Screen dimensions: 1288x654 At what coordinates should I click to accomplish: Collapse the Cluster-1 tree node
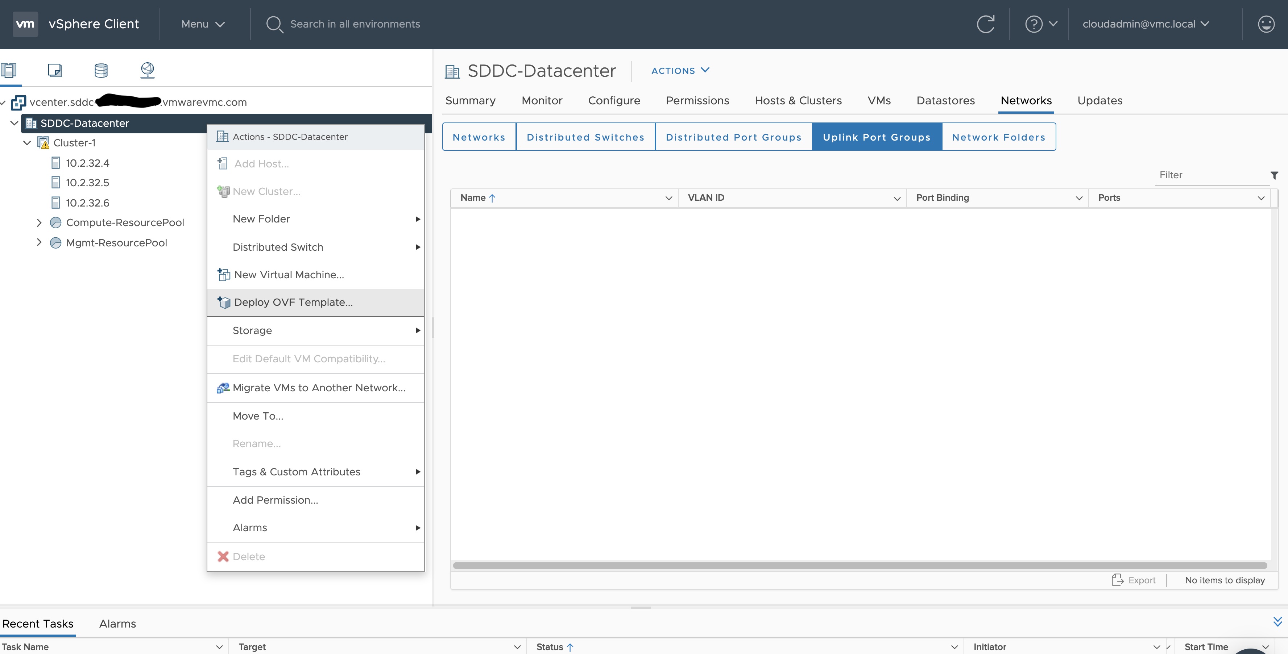click(x=27, y=143)
